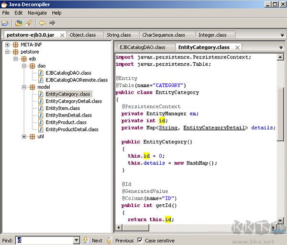The image size is (287, 245).
Task: Open the Edit menu
Action: [19, 13]
